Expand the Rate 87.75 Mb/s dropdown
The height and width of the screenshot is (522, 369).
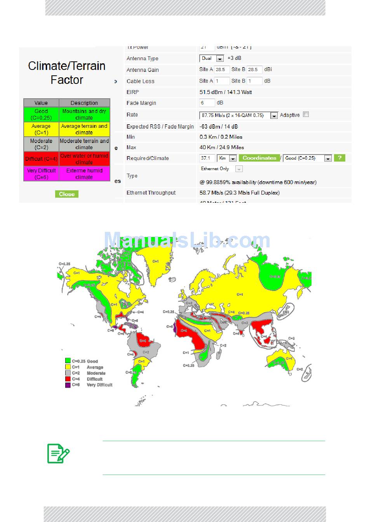238,116
